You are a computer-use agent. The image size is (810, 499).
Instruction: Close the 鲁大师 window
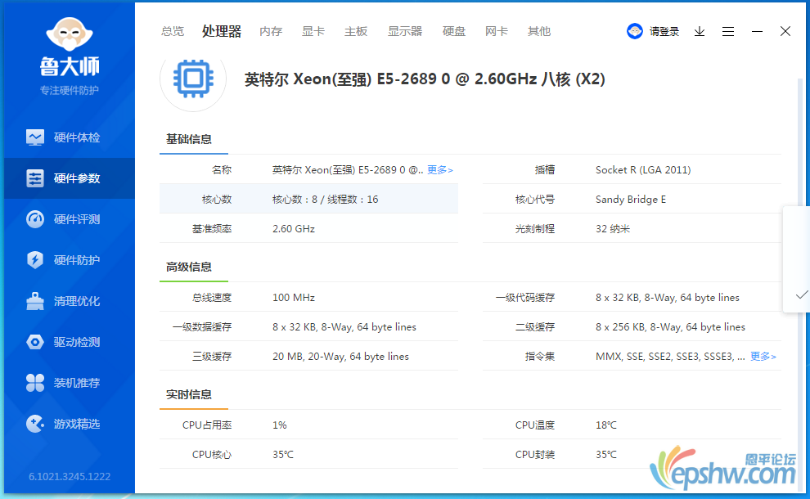[785, 32]
